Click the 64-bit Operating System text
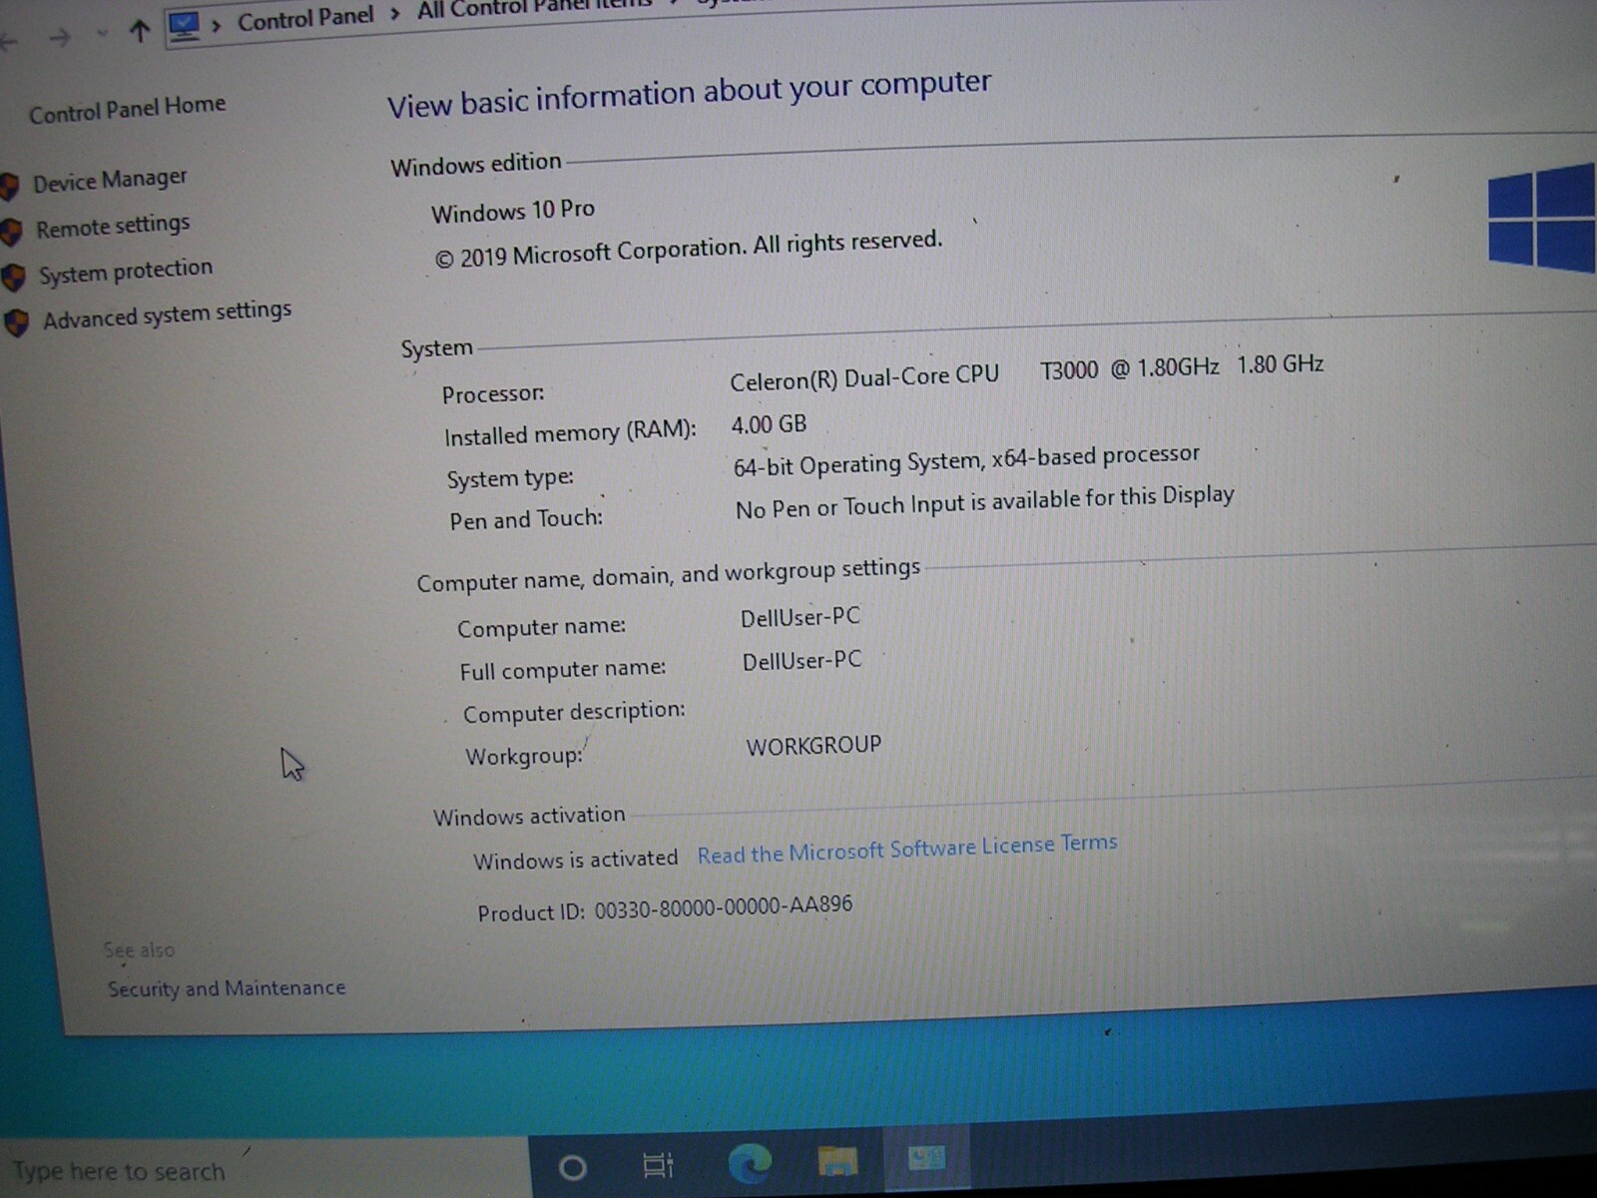This screenshot has width=1597, height=1198. click(x=966, y=460)
